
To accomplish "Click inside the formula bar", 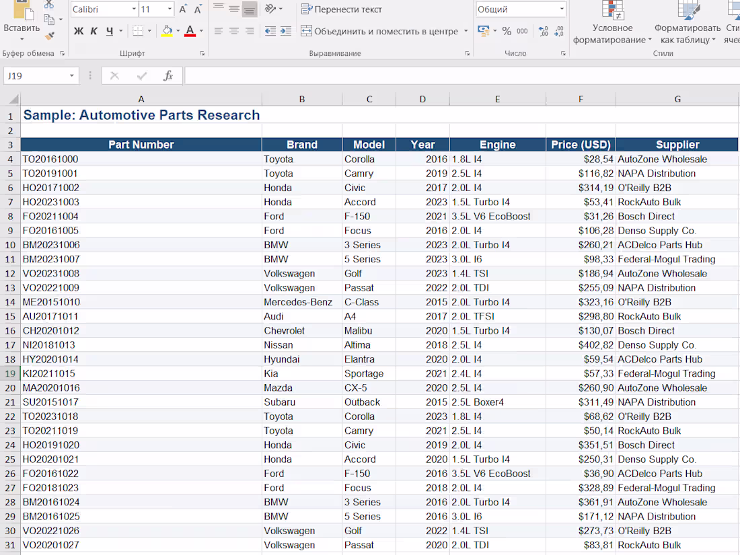I will pyautogui.click(x=463, y=76).
